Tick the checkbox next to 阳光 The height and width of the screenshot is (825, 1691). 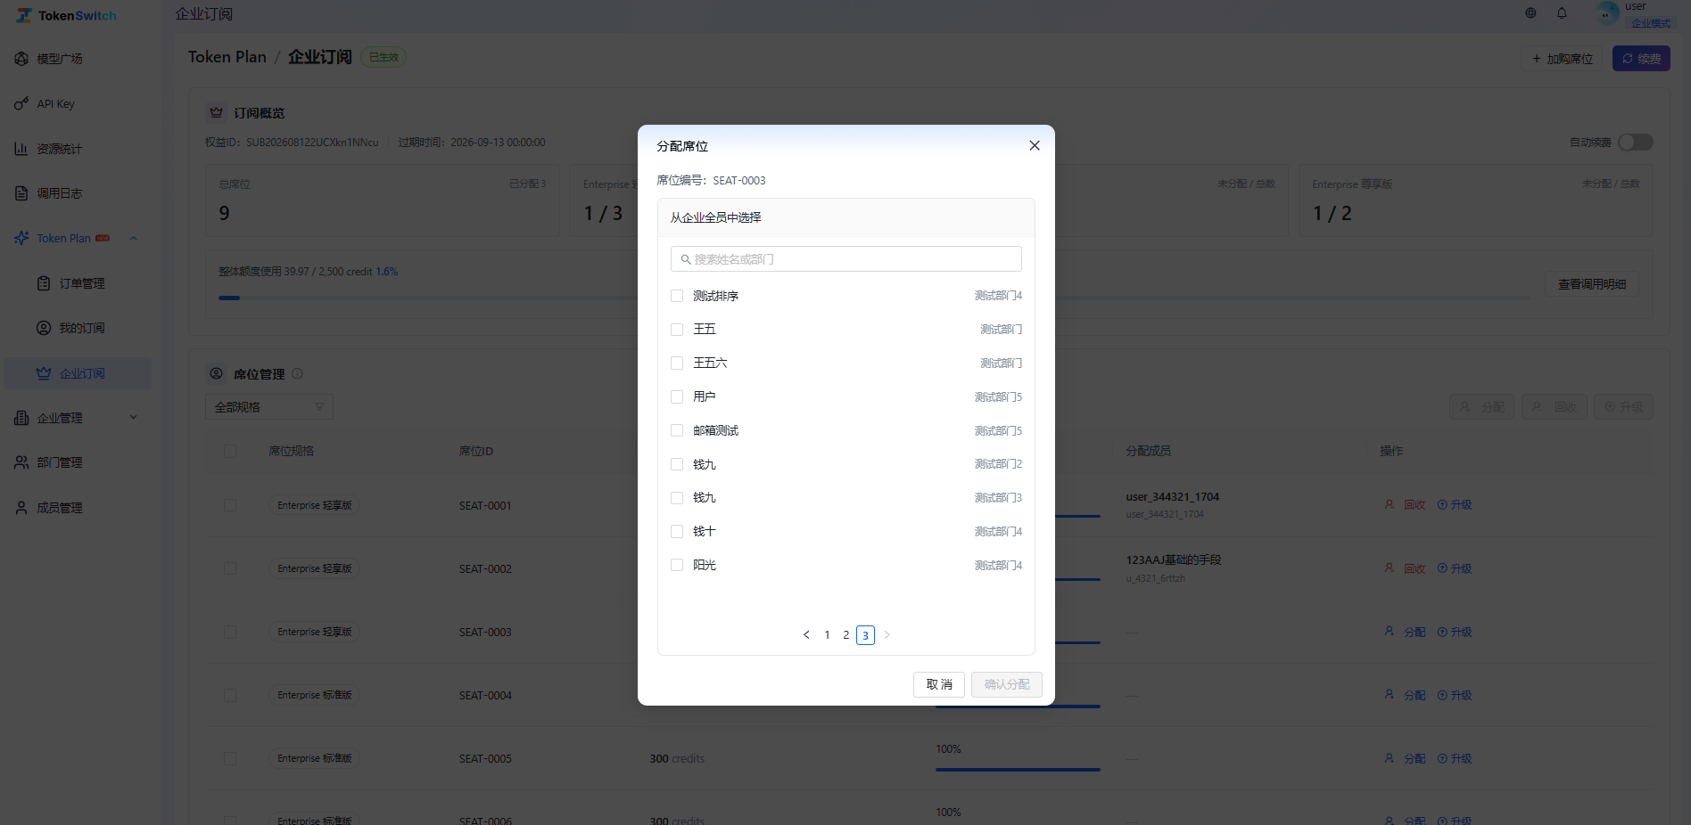coord(677,565)
